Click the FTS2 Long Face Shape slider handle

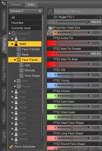(72, 138)
